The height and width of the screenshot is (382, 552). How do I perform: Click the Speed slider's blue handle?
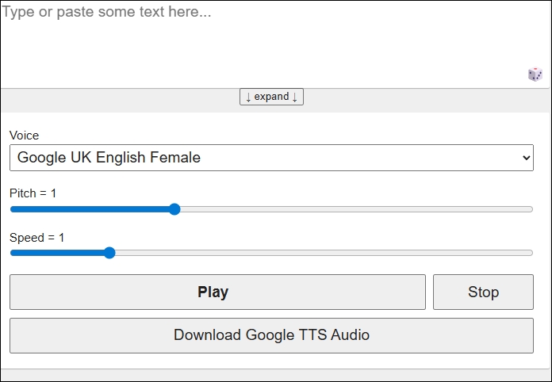click(109, 253)
